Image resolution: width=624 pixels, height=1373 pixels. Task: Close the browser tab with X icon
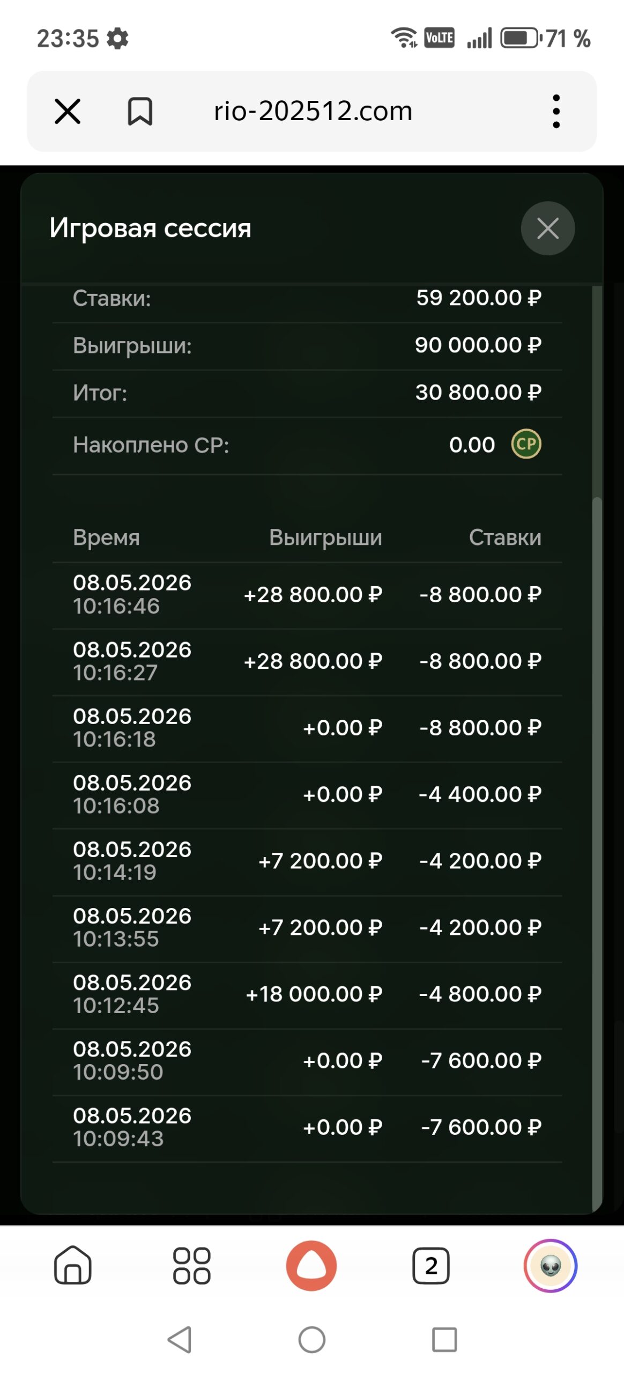(x=68, y=112)
